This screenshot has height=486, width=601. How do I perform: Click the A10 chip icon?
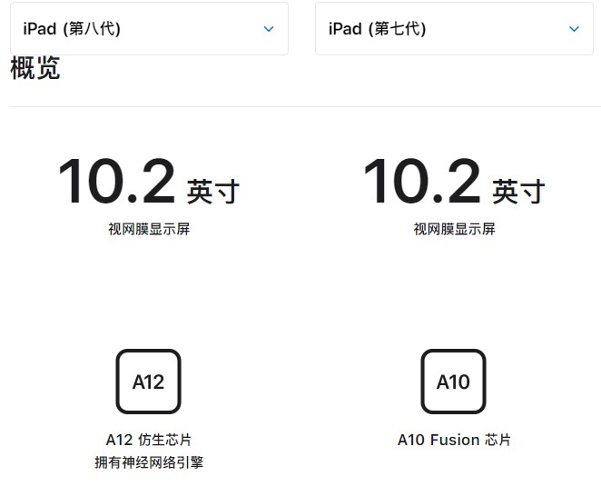click(x=453, y=382)
